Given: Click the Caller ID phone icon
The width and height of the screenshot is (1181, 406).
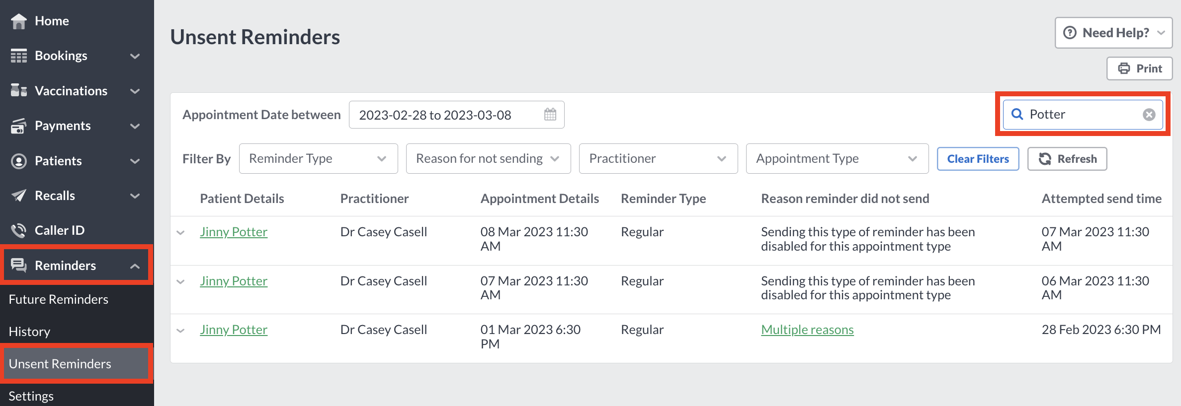Looking at the screenshot, I should [19, 230].
